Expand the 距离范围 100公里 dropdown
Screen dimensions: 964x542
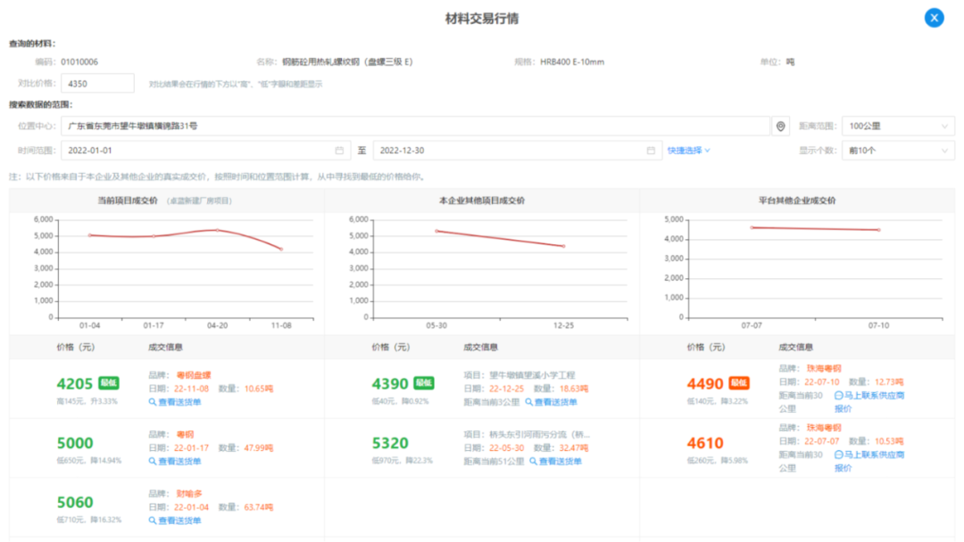897,127
